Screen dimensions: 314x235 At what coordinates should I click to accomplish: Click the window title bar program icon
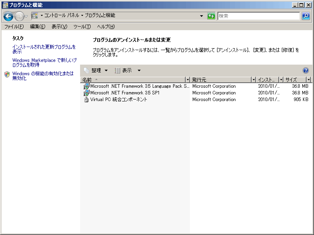[x=5, y=5]
